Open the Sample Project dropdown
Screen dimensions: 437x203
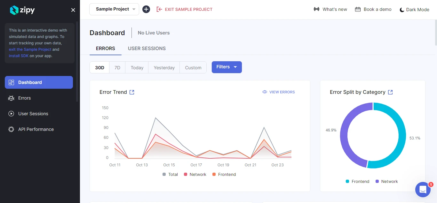point(114,9)
